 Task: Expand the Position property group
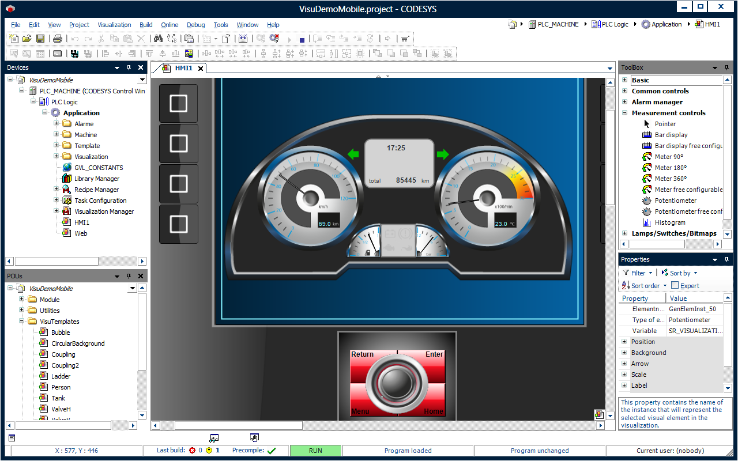pos(624,342)
